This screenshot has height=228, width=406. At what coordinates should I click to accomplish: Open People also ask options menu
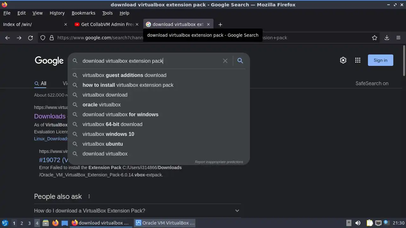click(x=89, y=196)
